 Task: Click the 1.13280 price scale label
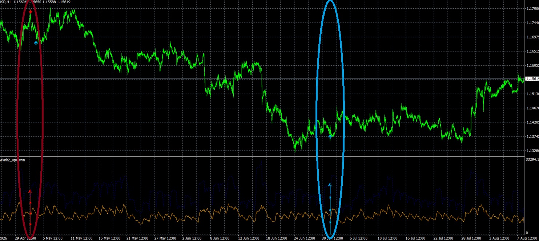[531, 151]
